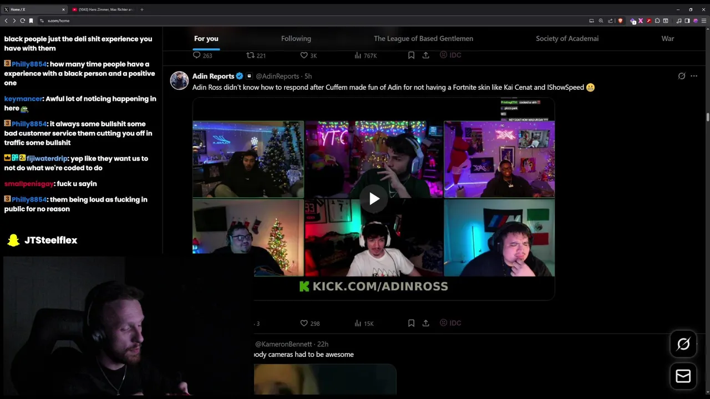Click fijiwaterdrip username in chat overlay

click(x=47, y=158)
